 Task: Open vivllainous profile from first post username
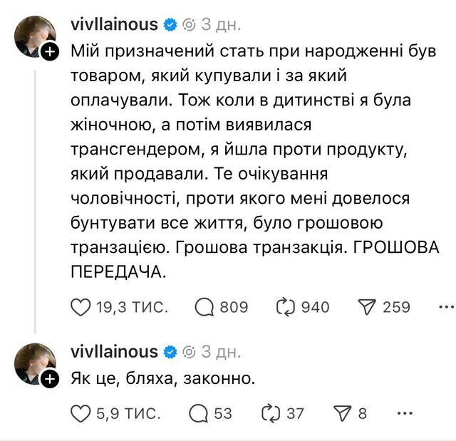[115, 25]
